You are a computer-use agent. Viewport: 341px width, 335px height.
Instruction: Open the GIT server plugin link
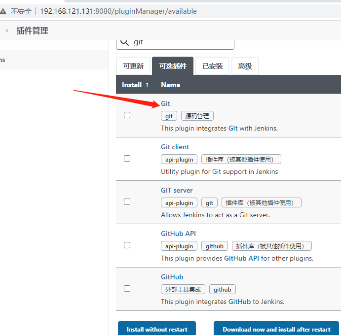click(177, 190)
